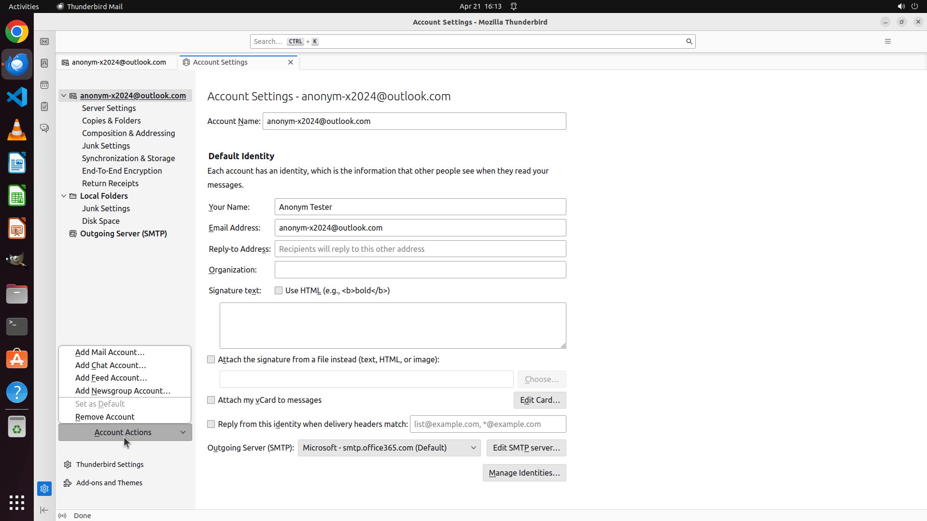Click into the Reply-to Address field
Screen dimensions: 927x521
pos(420,249)
